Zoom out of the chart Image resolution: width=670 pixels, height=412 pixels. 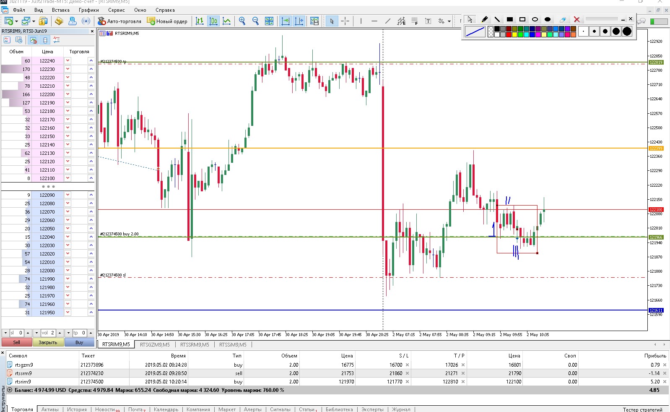pos(255,21)
